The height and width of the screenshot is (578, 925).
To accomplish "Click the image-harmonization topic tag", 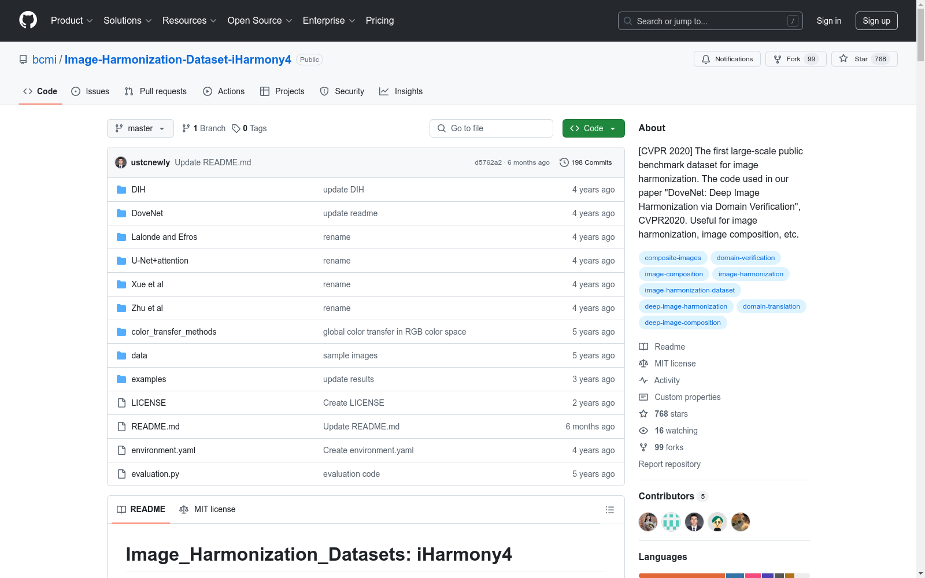I will tap(751, 274).
